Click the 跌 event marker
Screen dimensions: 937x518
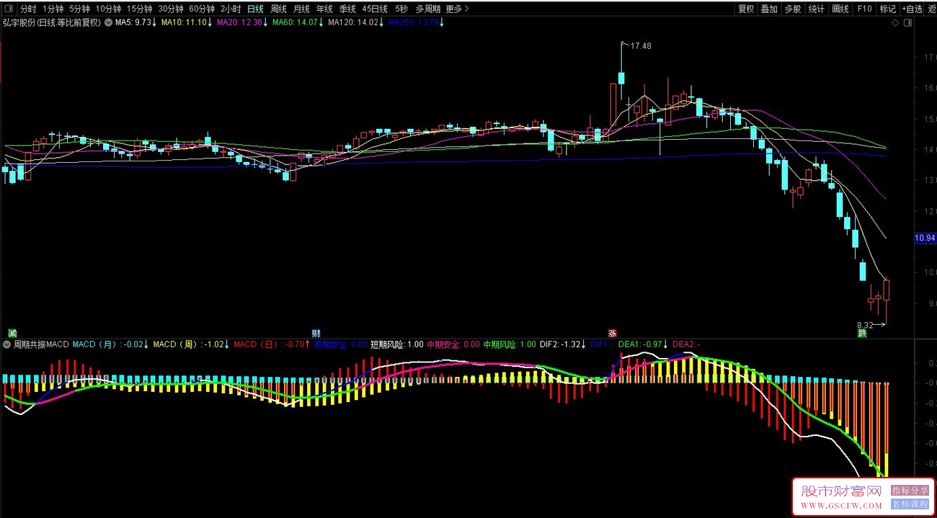862,333
